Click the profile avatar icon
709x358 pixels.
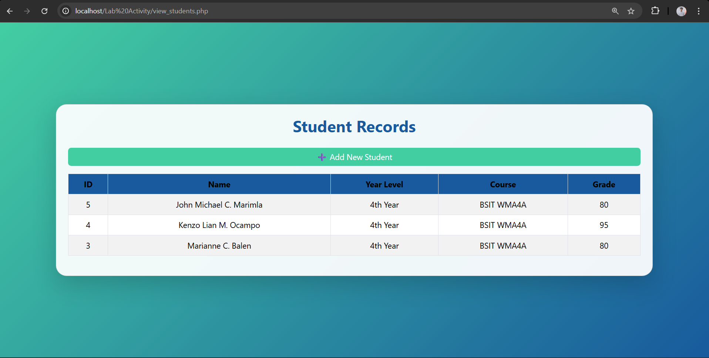pos(681,11)
